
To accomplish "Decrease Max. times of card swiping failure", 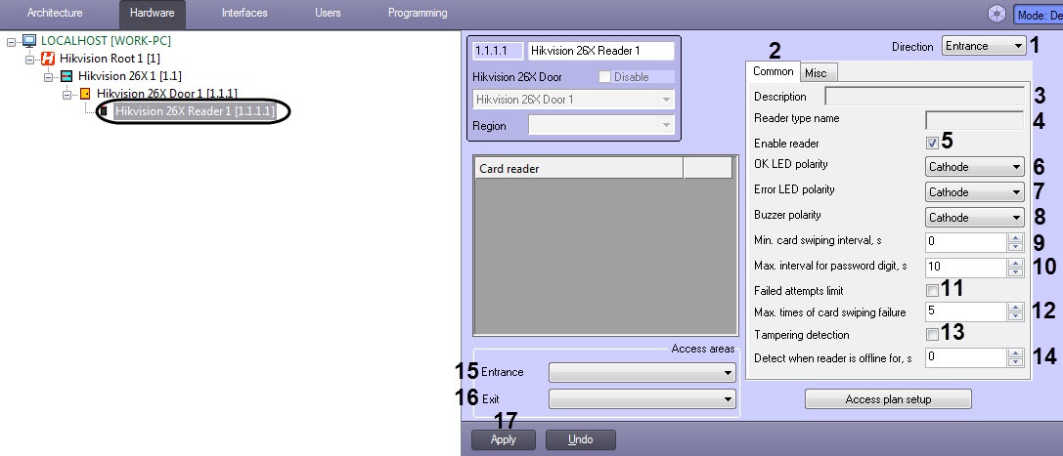I will [1015, 316].
